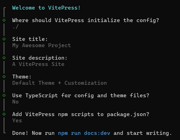The height and width of the screenshot is (140, 180).
Task: Click the "Yes" answer under the npm scripts question
Action: pos(17,121)
